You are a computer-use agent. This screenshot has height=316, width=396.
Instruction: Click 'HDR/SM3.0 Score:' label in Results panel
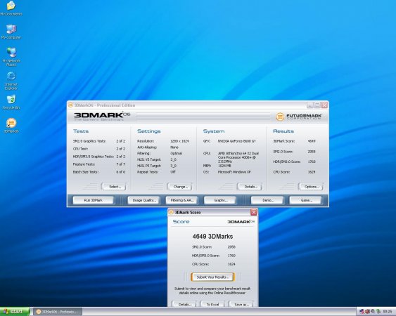click(x=287, y=162)
